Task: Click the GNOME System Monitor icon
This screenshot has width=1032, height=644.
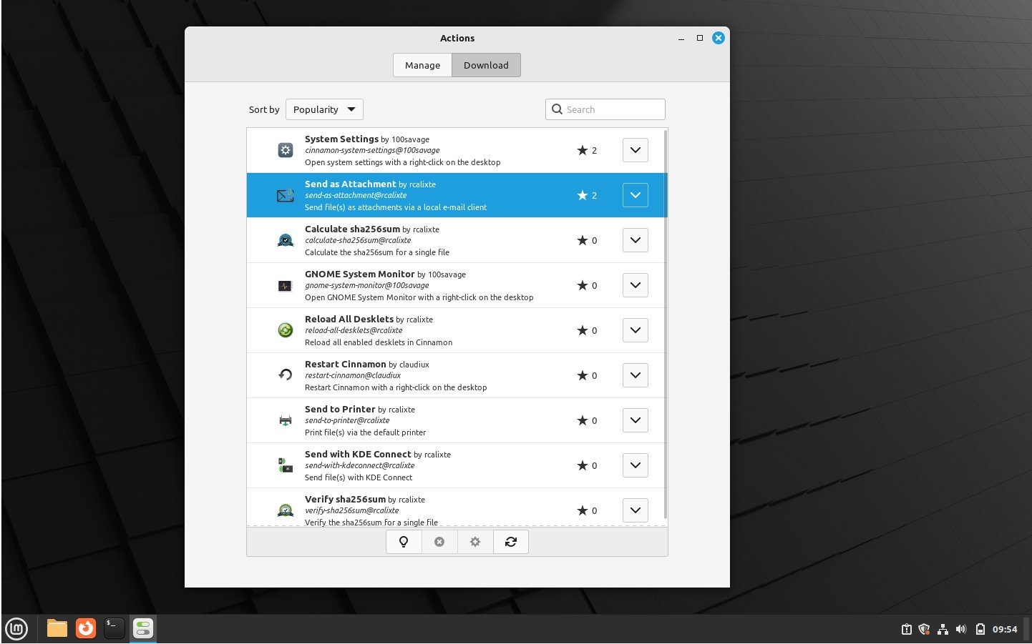Action: (x=286, y=285)
